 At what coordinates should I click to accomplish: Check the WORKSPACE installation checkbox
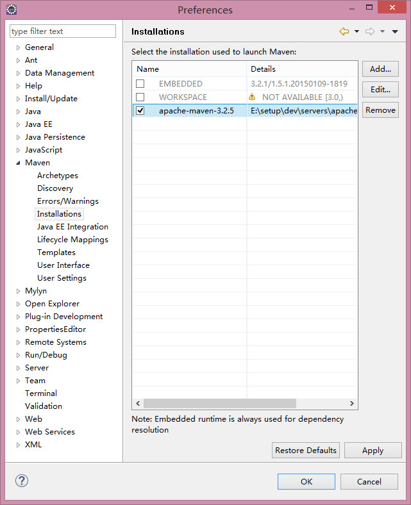pyautogui.click(x=140, y=97)
